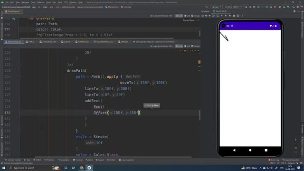The image size is (304, 171).
Task: Take emulator screenshot with camera icon
Action: (234, 16)
